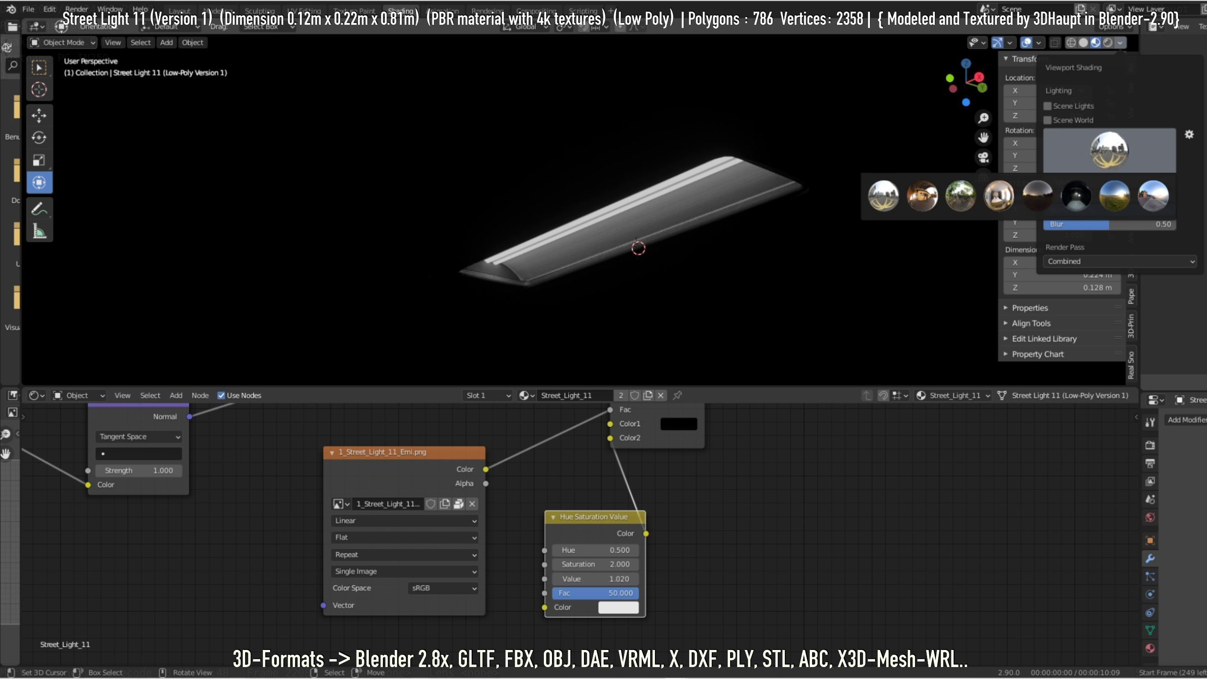Screen dimensions: 1207x679
Task: Click the Fac 50.000 slider
Action: click(x=595, y=593)
